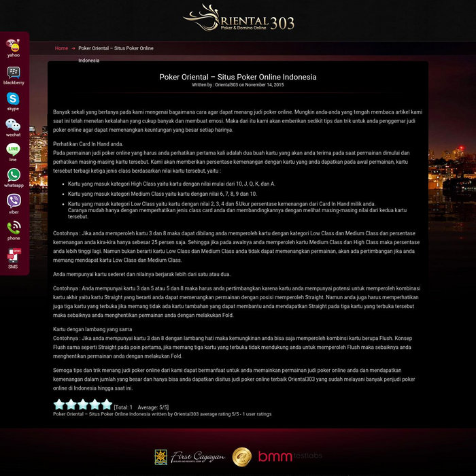Image resolution: width=476 pixels, height=476 pixels.
Task: Click the bullet about Low Class cards
Action: 237,210
